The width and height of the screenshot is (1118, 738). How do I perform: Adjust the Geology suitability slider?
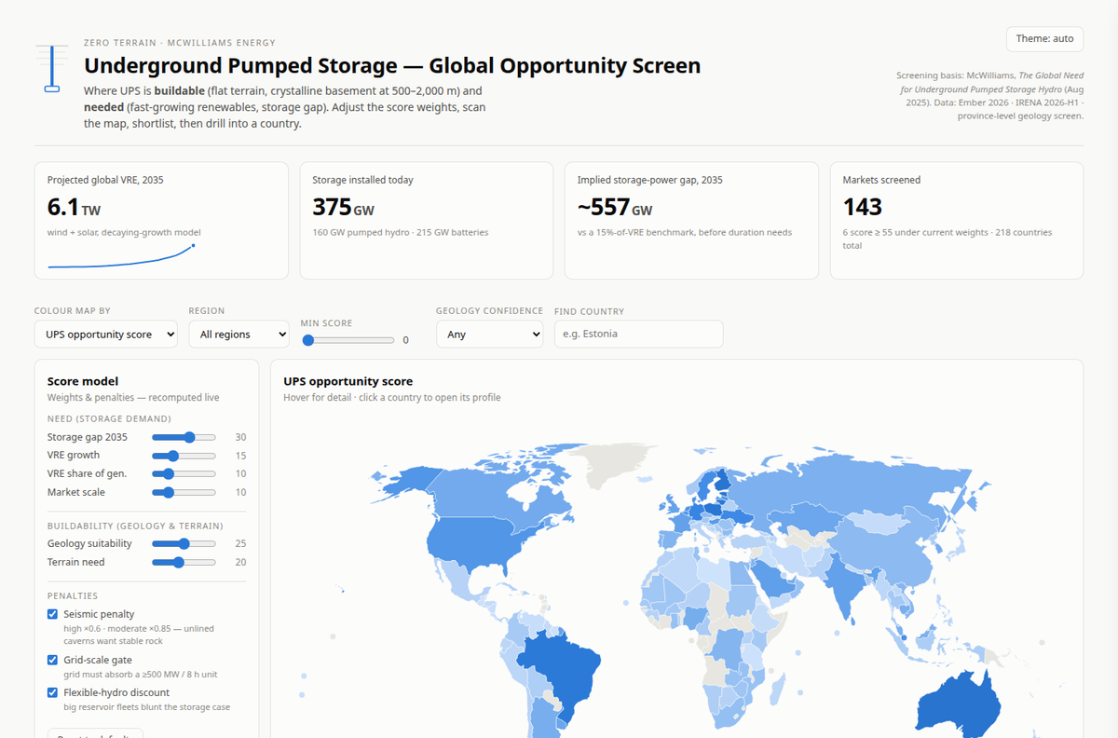click(x=184, y=543)
